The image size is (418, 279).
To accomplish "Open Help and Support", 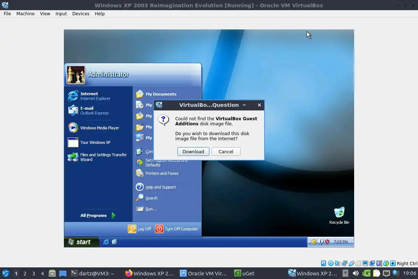I will point(156,187).
